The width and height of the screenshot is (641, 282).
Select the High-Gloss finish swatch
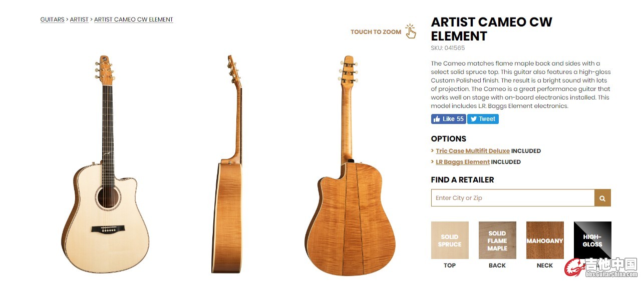coord(592,240)
